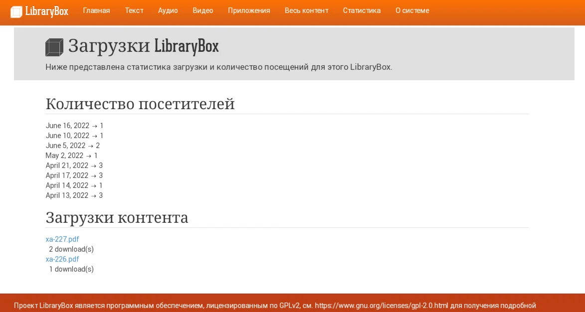Click the gnu.org GPL license URL in footer
585x312 pixels.
pyautogui.click(x=382, y=306)
